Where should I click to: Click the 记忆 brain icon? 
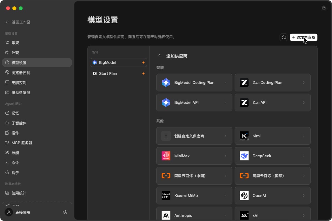7,113
